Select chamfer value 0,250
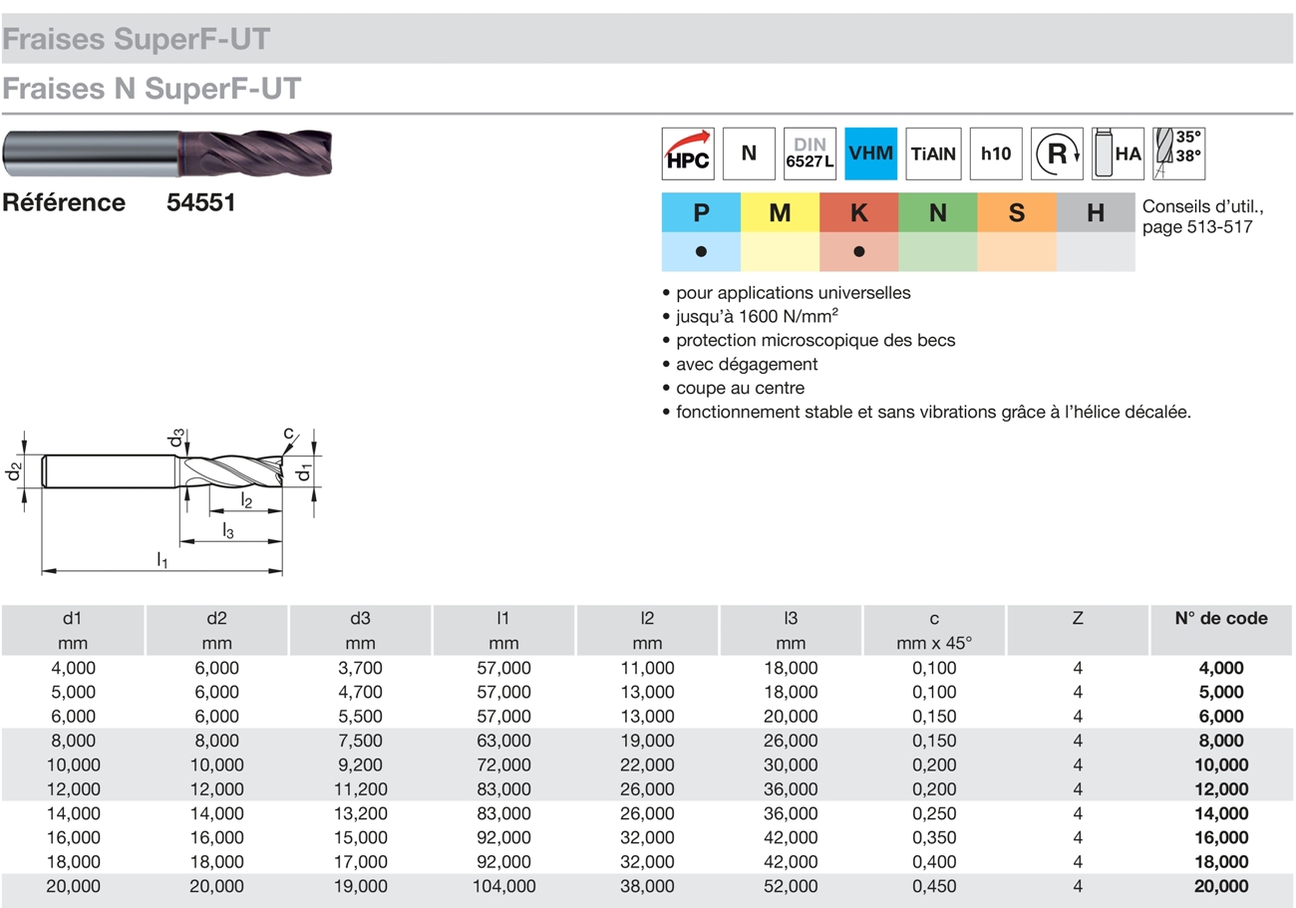The height and width of the screenshot is (908, 1296). pos(934,813)
